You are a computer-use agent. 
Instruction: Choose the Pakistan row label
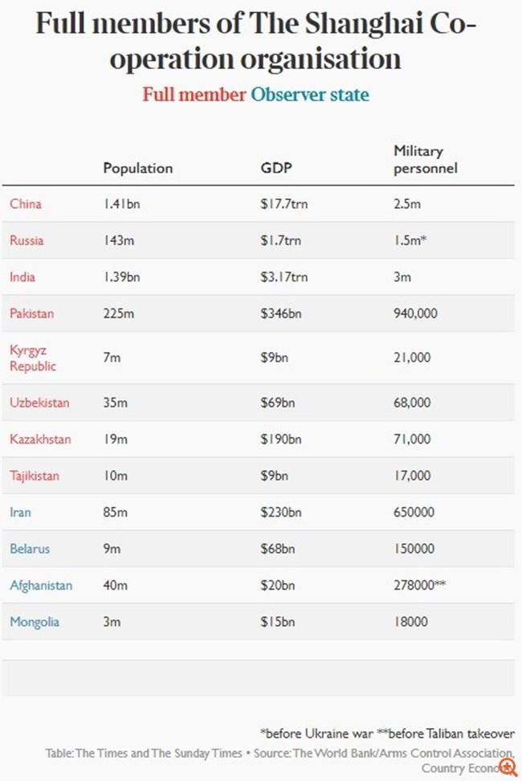pyautogui.click(x=32, y=313)
